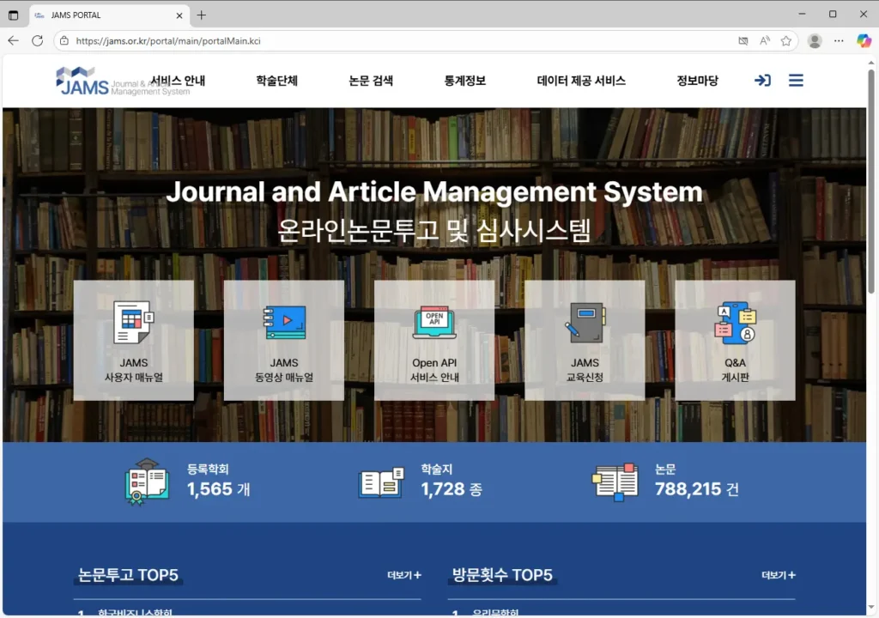Open the 논문 검색 menu

click(x=371, y=81)
